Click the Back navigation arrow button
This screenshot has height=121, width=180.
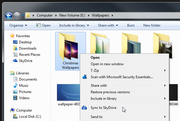coord(9,15)
